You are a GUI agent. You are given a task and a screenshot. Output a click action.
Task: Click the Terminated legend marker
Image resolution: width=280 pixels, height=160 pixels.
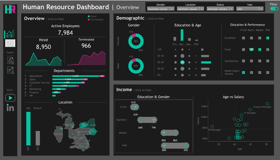tap(89, 20)
